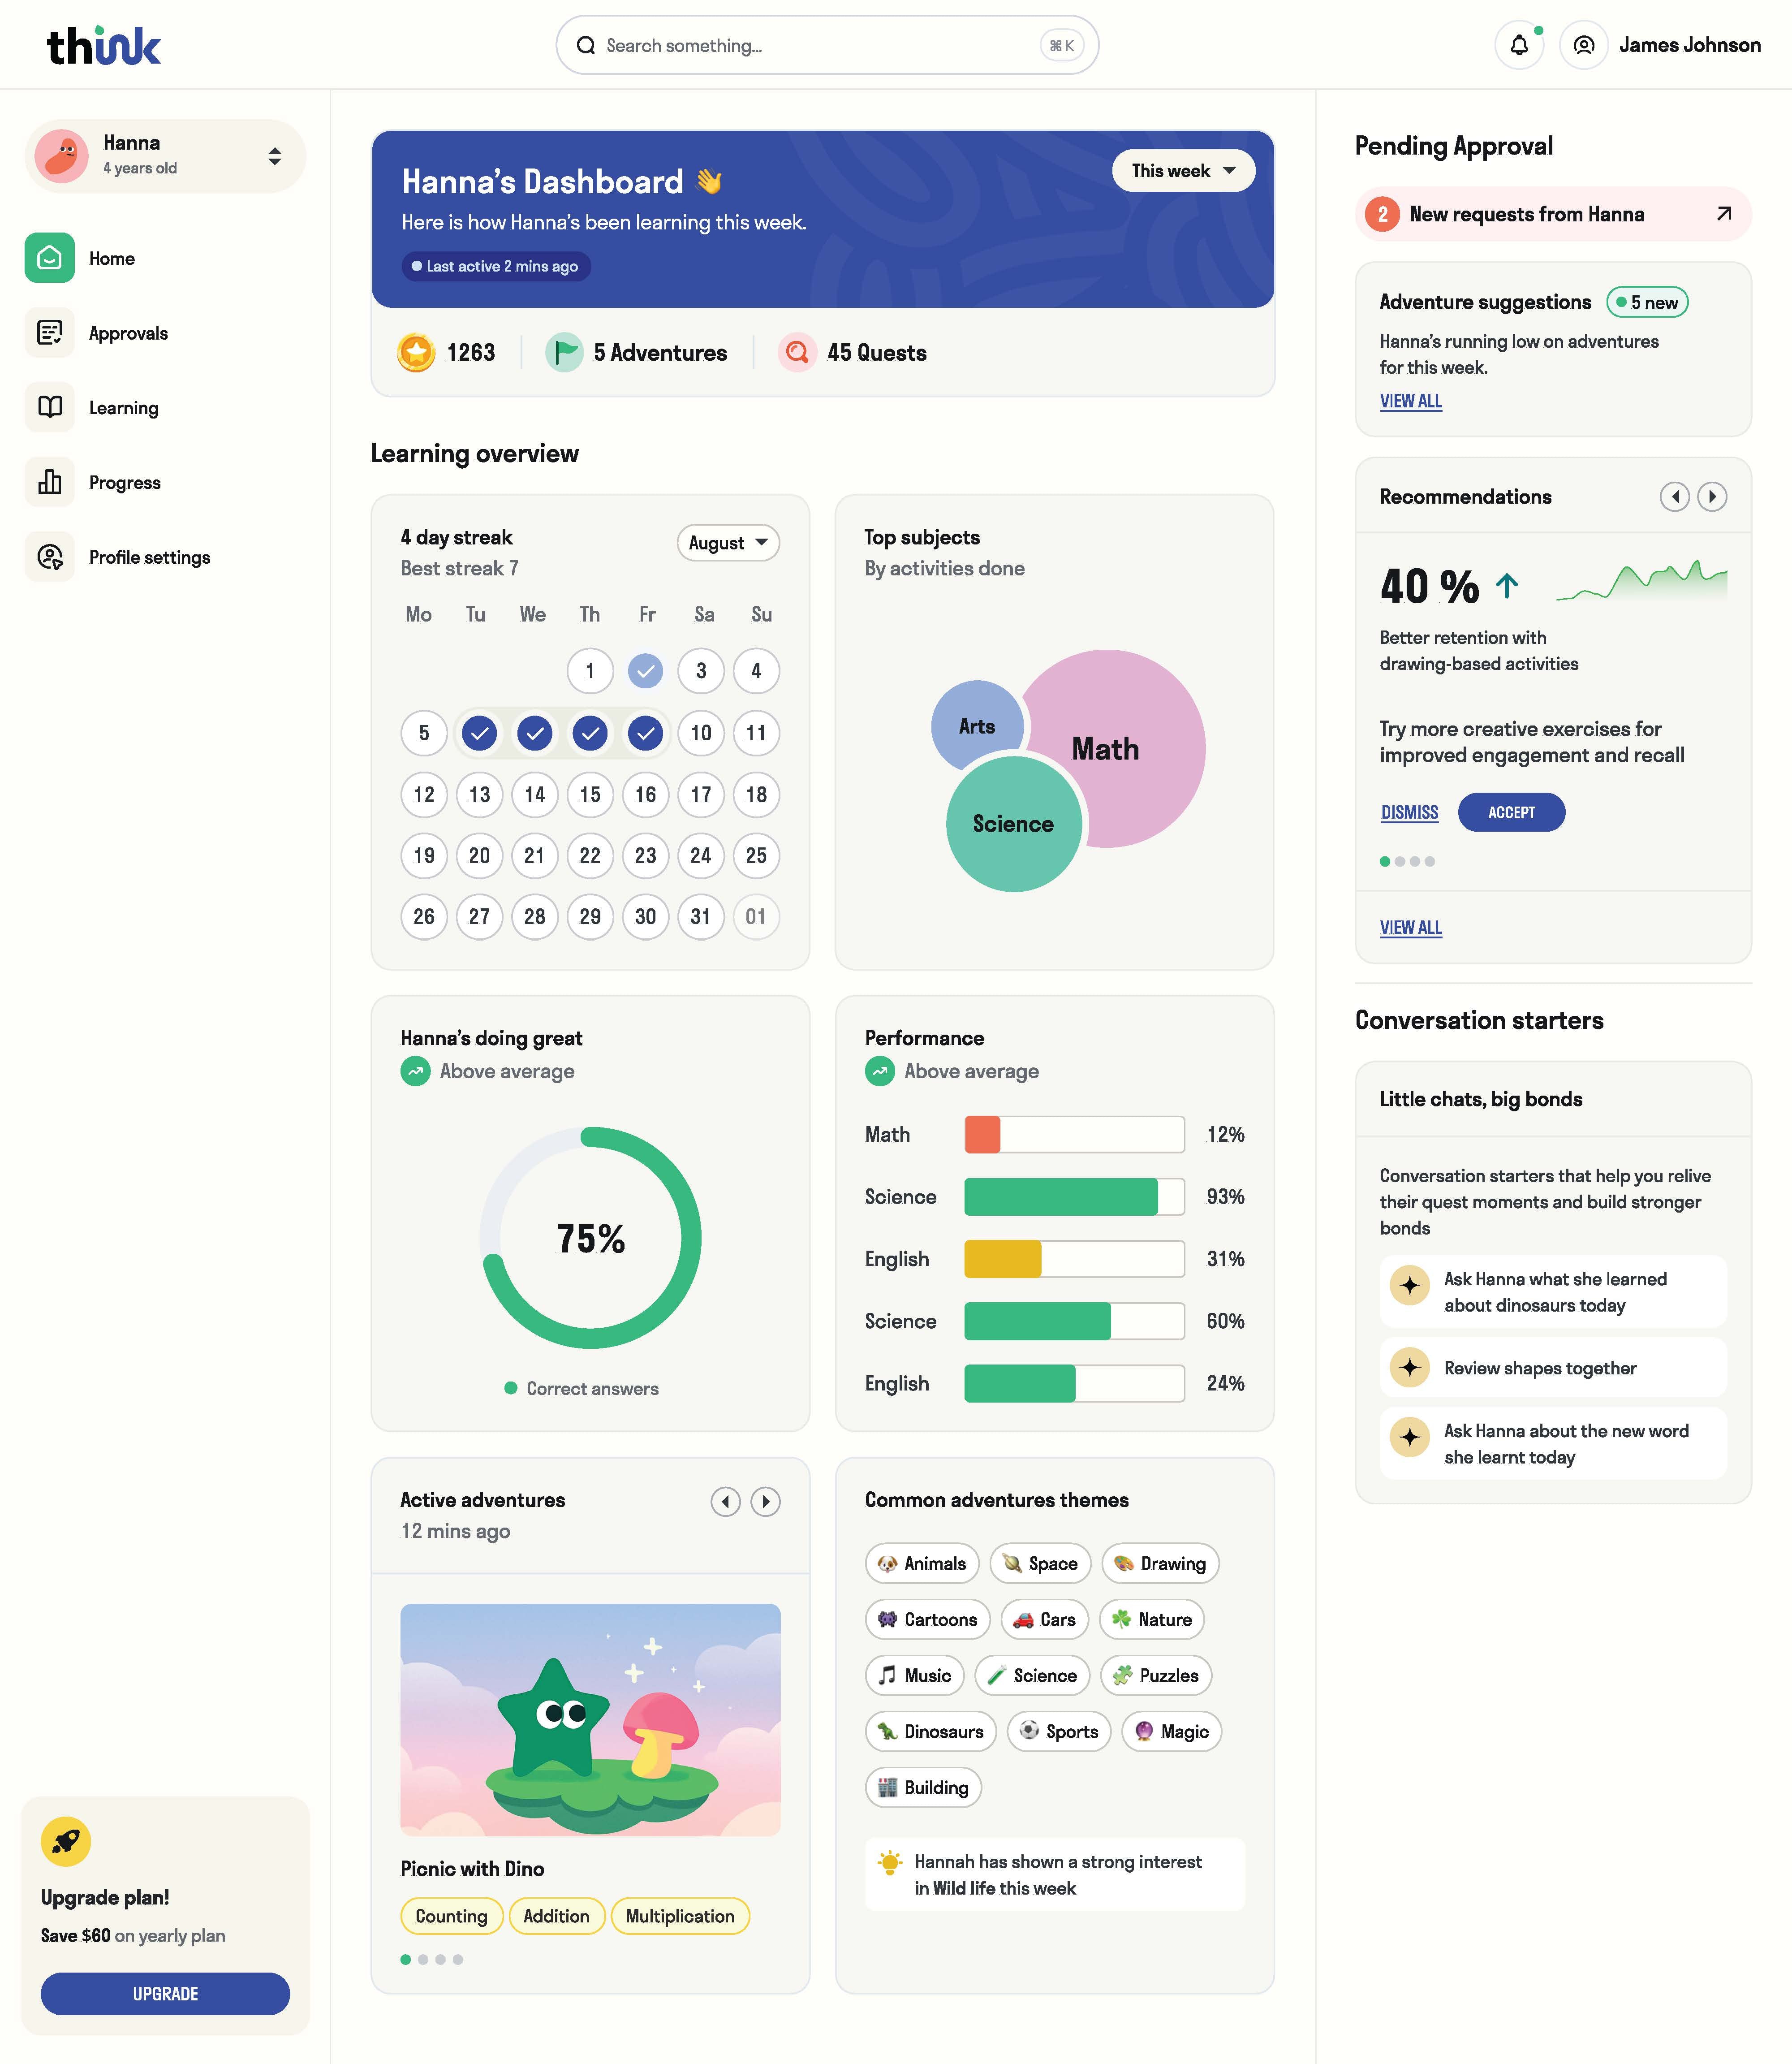Toggle checked Tuesday in streak week
Image resolution: width=1792 pixels, height=2064 pixels.
tap(480, 733)
